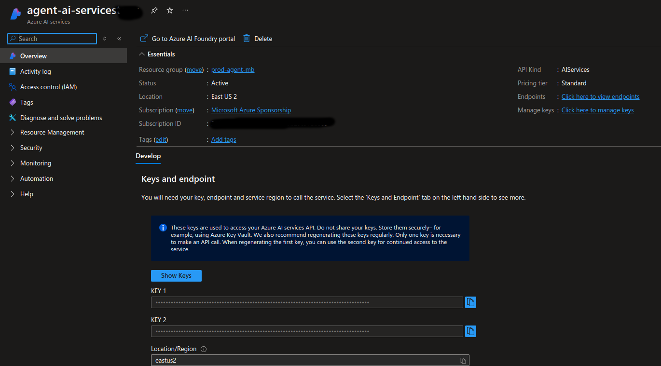Click Go to Azure AI Foundry portal

coord(193,39)
